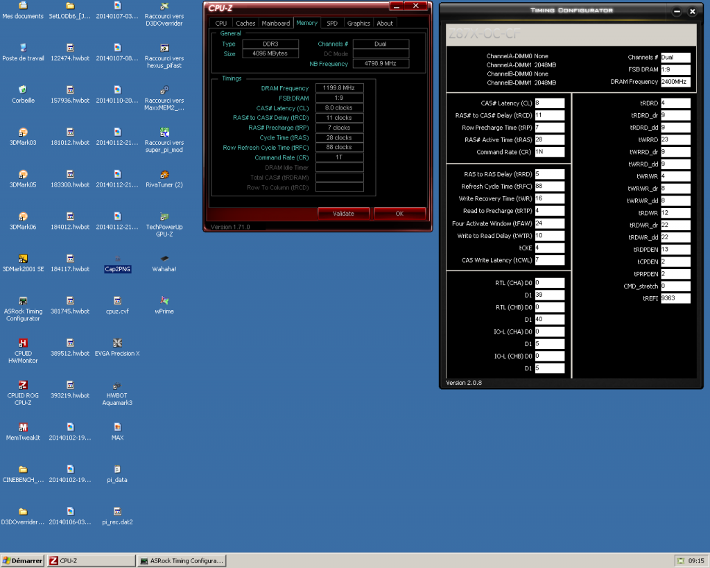Open the About tab in CPU-Z
Screen dimensions: 710x568
tap(385, 23)
